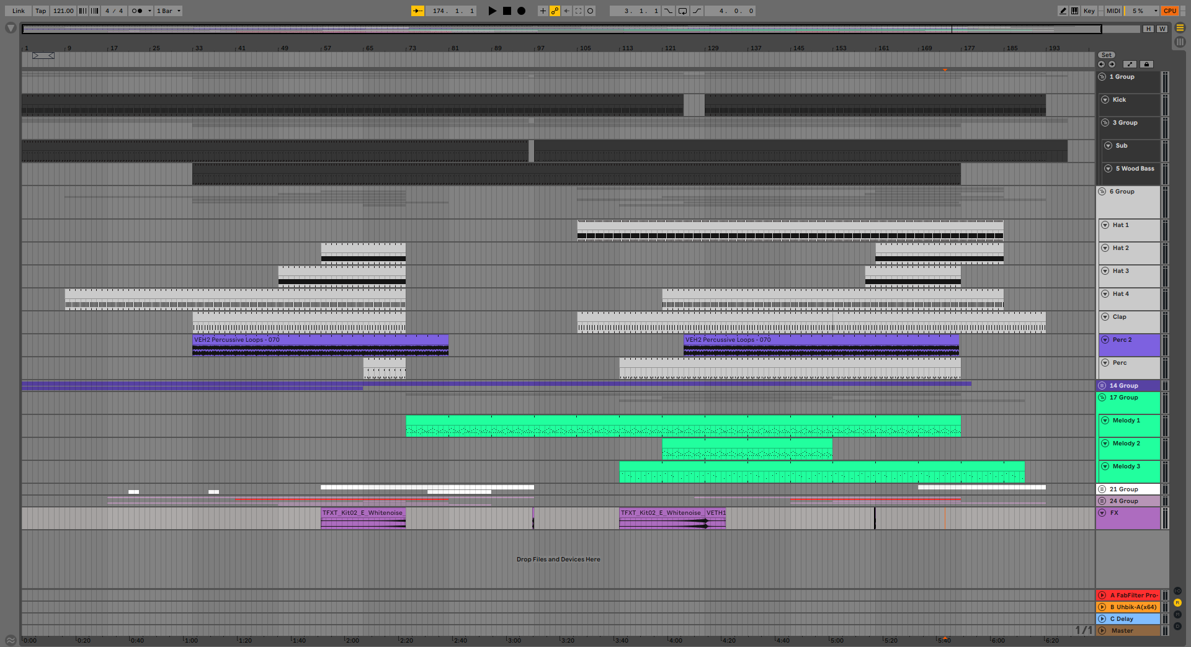
Task: Click the loop brace at bar 3
Action: click(x=43, y=56)
